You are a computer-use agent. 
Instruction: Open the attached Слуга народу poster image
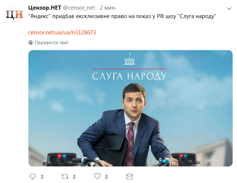pos(130,108)
